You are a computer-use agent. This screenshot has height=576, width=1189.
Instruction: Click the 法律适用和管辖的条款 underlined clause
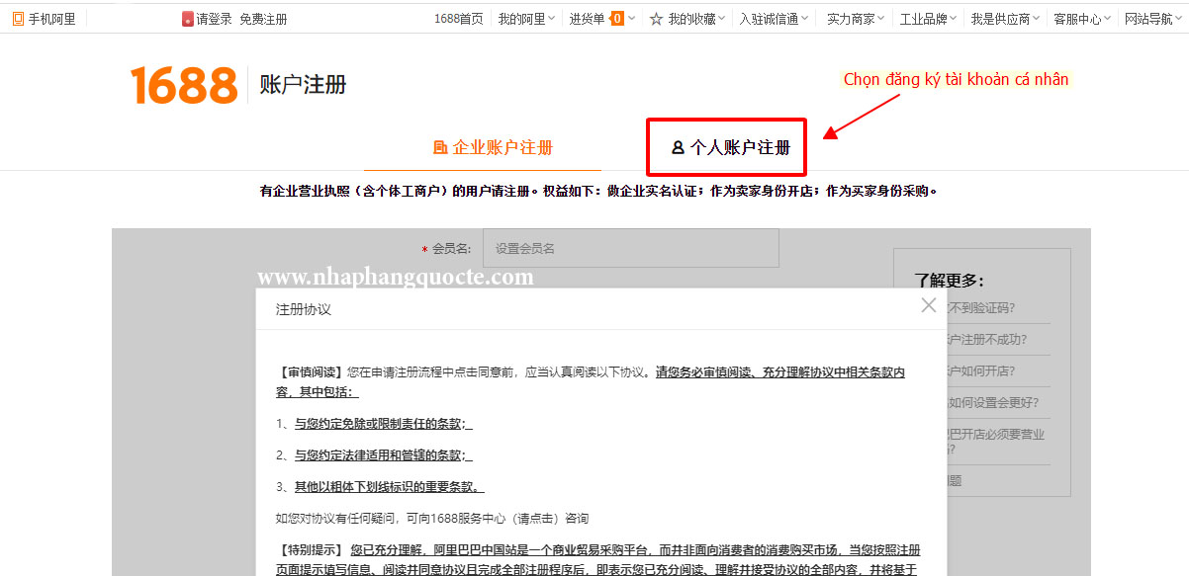point(384,455)
